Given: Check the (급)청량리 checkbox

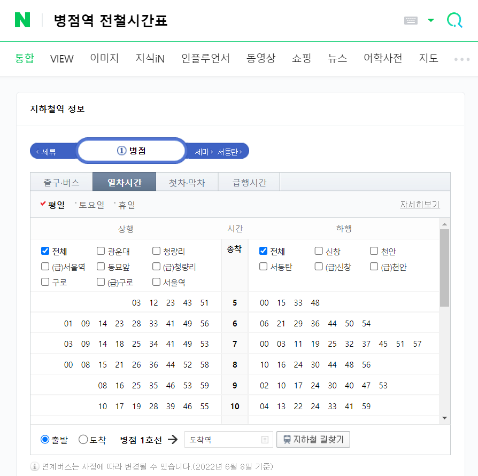Looking at the screenshot, I should 156,267.
